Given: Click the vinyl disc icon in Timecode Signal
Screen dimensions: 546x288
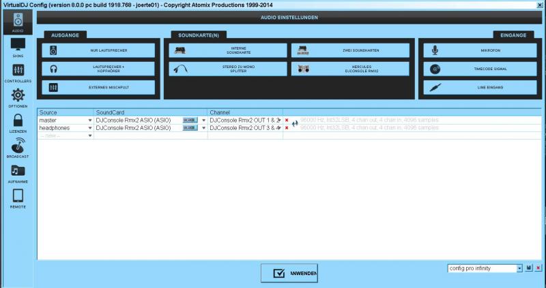Looking at the screenshot, I should [435, 69].
